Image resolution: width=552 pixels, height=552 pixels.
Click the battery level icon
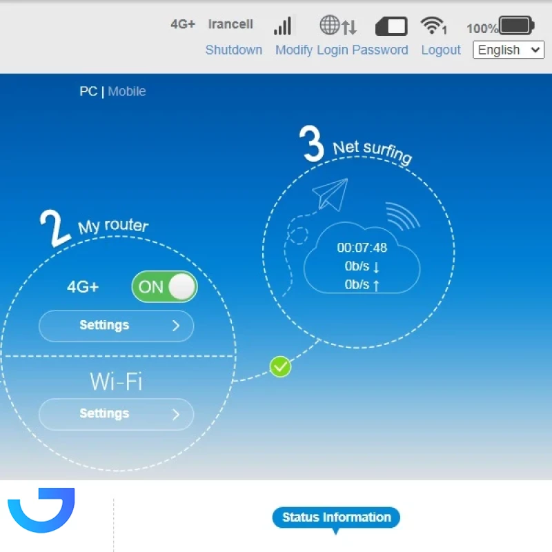point(516,26)
